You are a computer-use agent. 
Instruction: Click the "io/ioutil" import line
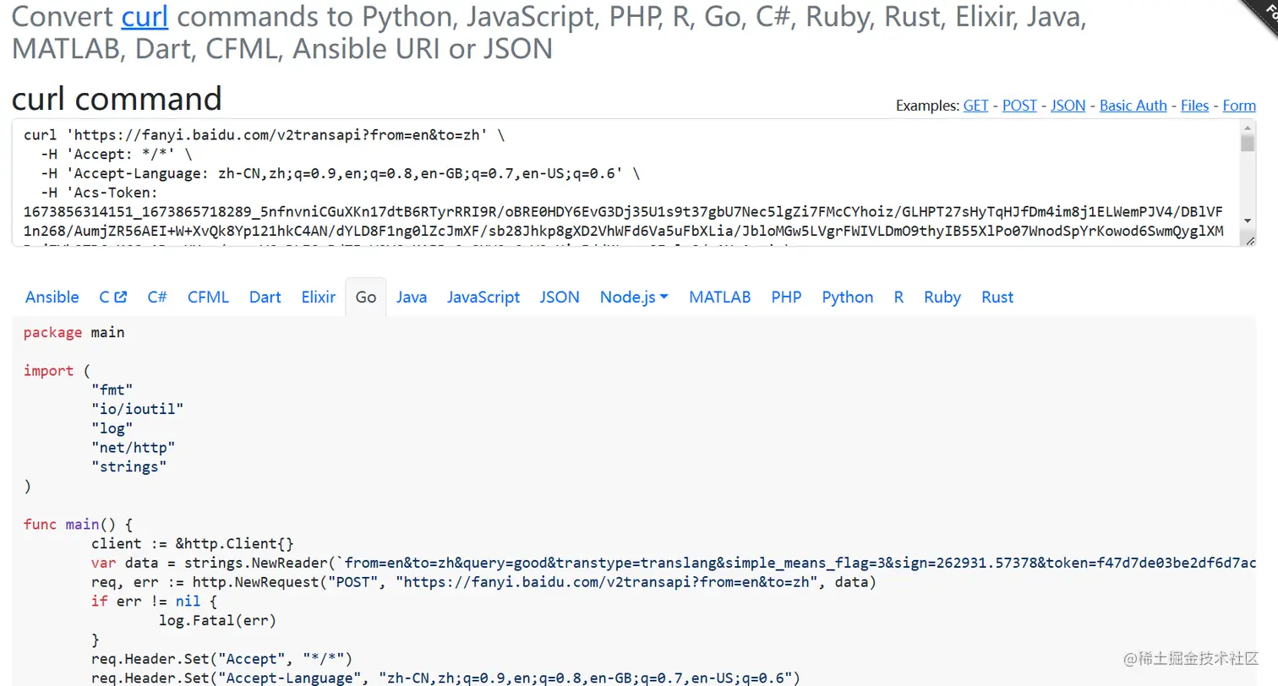(137, 410)
